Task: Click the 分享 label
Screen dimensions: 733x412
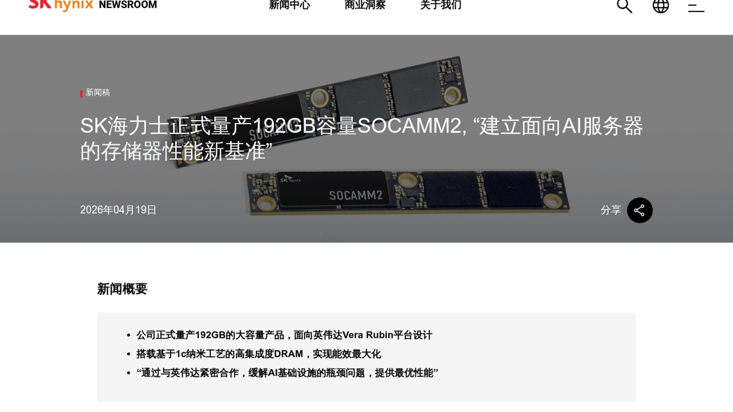Action: (611, 210)
